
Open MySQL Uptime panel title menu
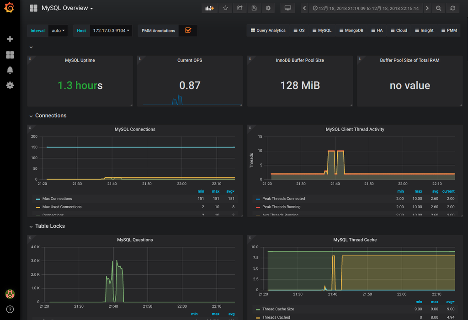click(x=80, y=60)
